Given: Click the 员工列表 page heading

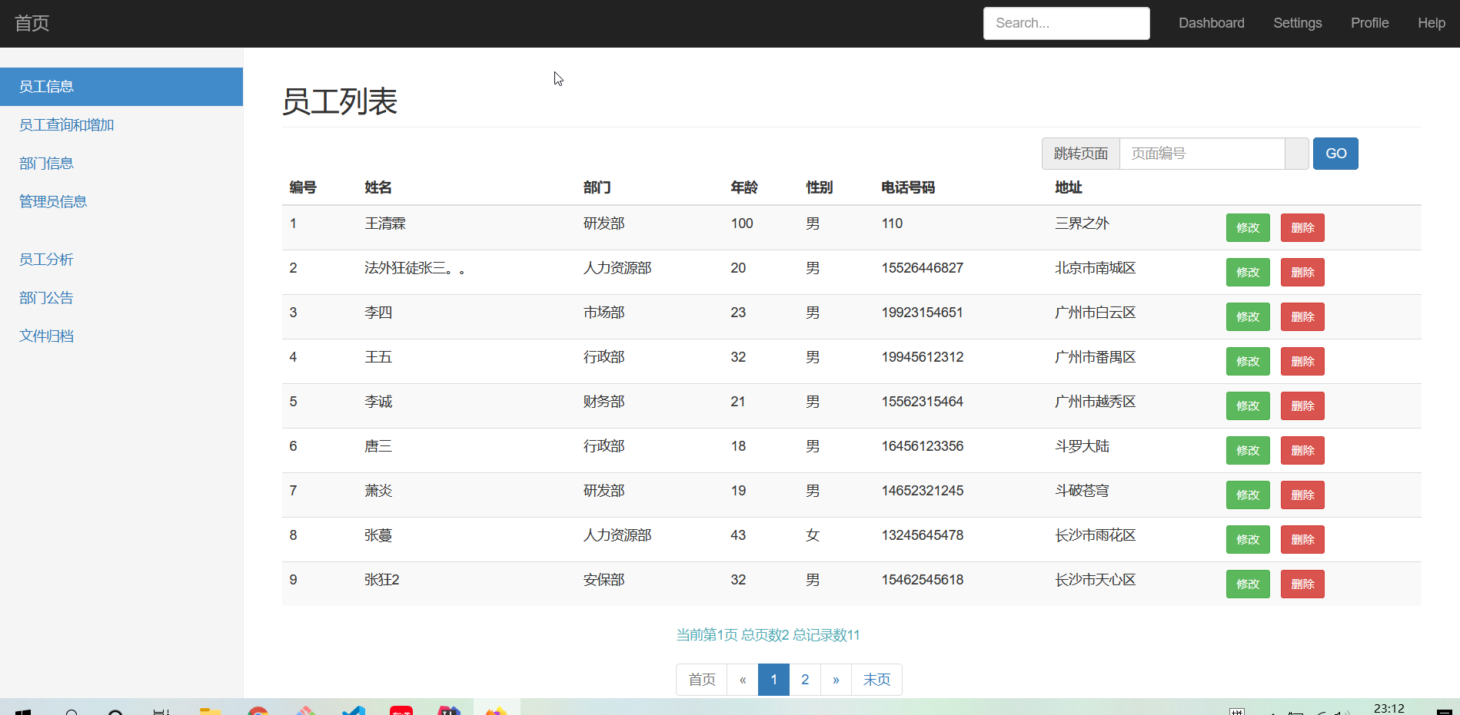Looking at the screenshot, I should click(340, 101).
